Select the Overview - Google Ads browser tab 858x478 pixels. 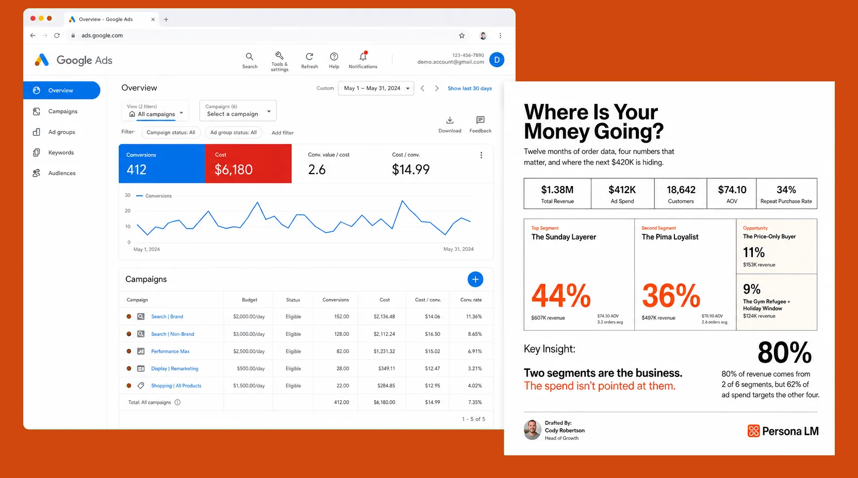point(111,20)
